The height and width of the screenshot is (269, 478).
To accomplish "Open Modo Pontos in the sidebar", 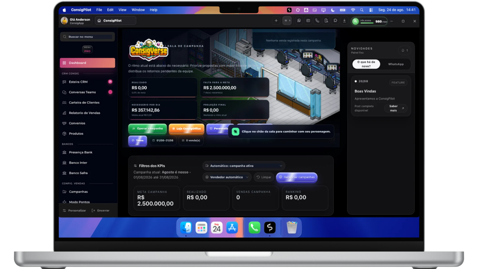I will pyautogui.click(x=87, y=202).
